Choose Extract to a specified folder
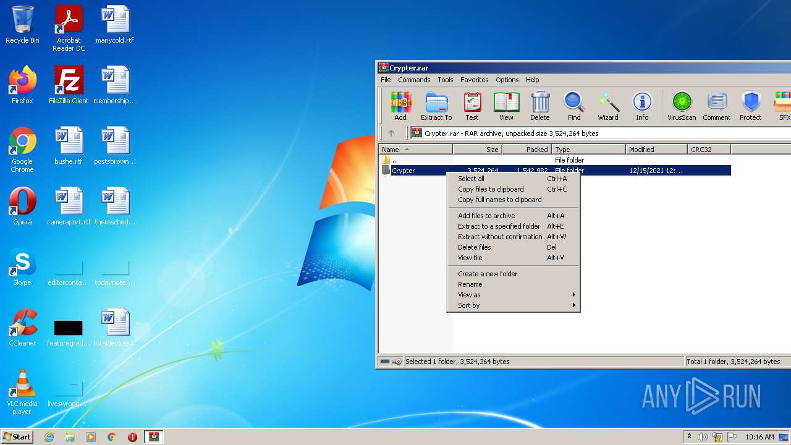This screenshot has width=791, height=445. pos(514,226)
